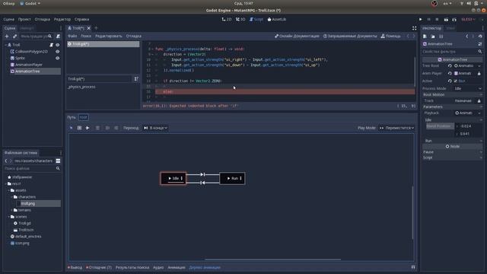Toggle alphabetical sorting of the methods list
Viewport: 487px width, 274px height.
[x=136, y=79]
